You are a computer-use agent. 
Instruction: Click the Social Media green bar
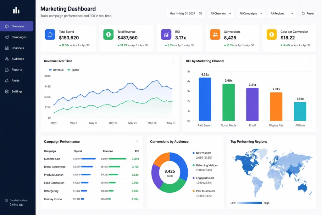click(229, 102)
